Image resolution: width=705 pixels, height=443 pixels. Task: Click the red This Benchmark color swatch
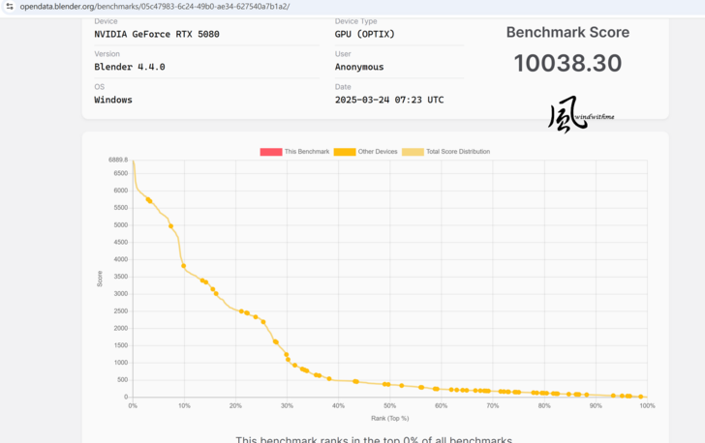(x=271, y=152)
